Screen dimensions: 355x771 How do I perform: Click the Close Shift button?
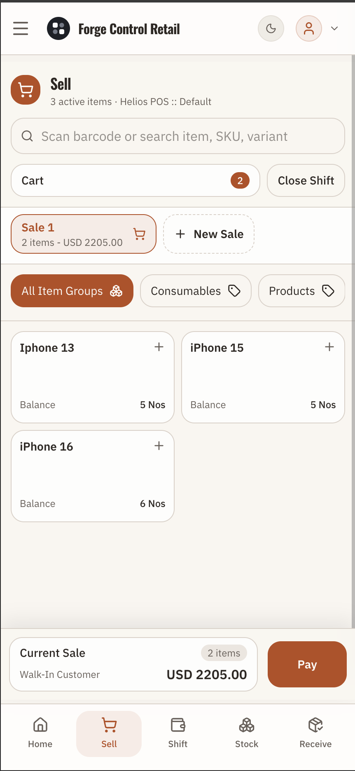(306, 180)
